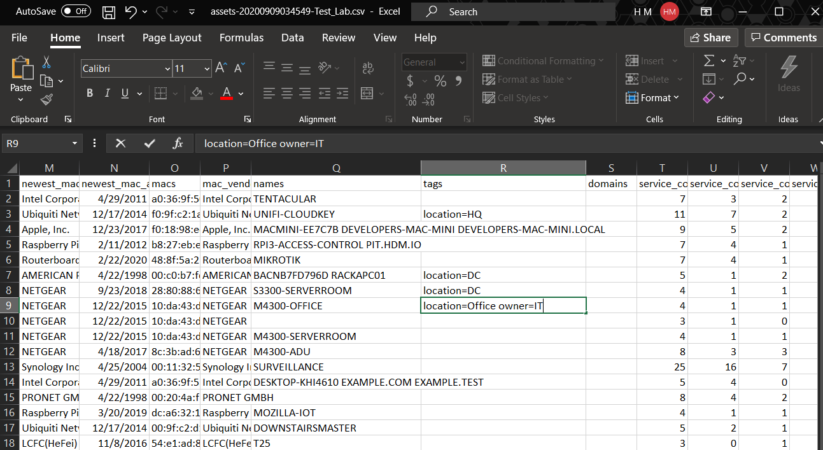Open the Comments panel
The width and height of the screenshot is (823, 450).
pos(783,37)
